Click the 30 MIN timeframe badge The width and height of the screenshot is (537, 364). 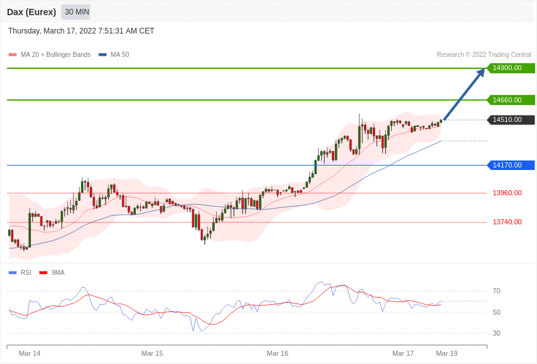click(76, 12)
